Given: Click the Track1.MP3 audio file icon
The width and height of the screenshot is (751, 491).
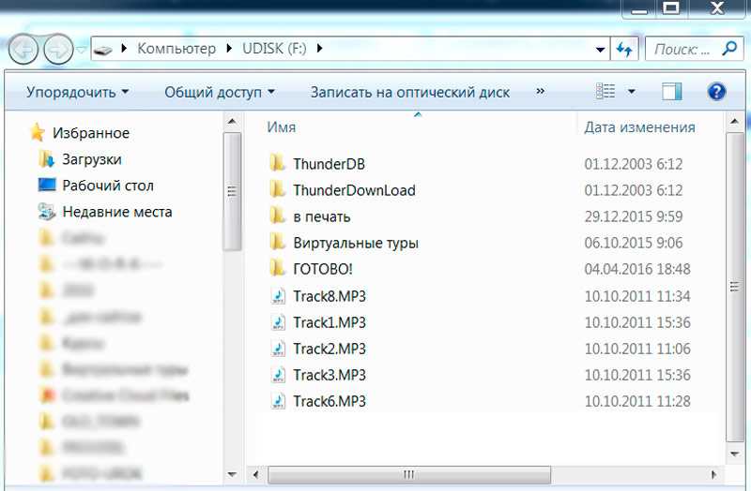Looking at the screenshot, I should pos(278,322).
